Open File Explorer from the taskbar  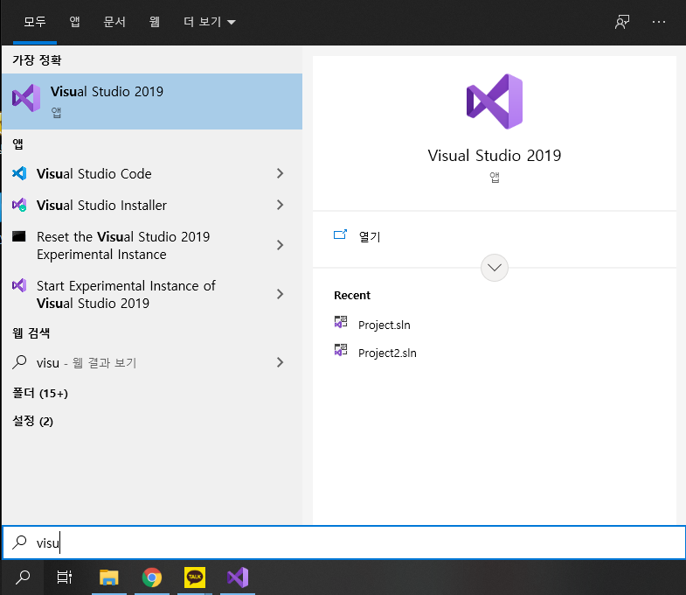(x=109, y=577)
